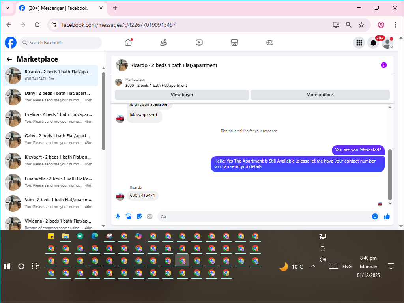Open the Windows notification center icon

pyautogui.click(x=391, y=266)
